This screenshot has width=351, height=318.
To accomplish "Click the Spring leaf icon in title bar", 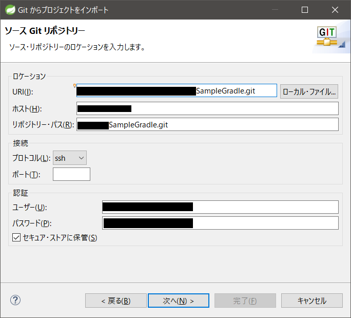I will coord(10,10).
